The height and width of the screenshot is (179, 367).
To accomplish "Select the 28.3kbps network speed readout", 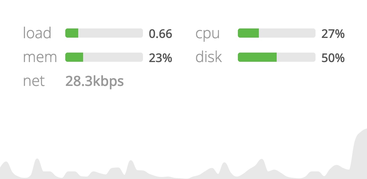I will (x=94, y=82).
